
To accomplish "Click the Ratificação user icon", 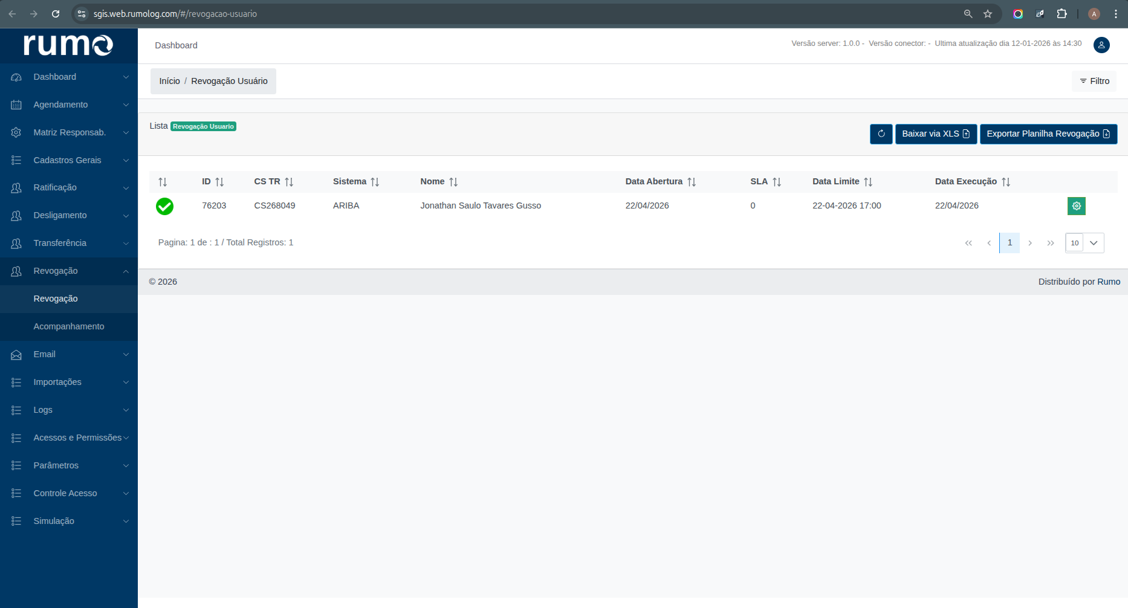I will [x=16, y=188].
